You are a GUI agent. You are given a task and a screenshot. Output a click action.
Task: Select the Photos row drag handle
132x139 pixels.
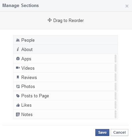[x=115, y=86]
